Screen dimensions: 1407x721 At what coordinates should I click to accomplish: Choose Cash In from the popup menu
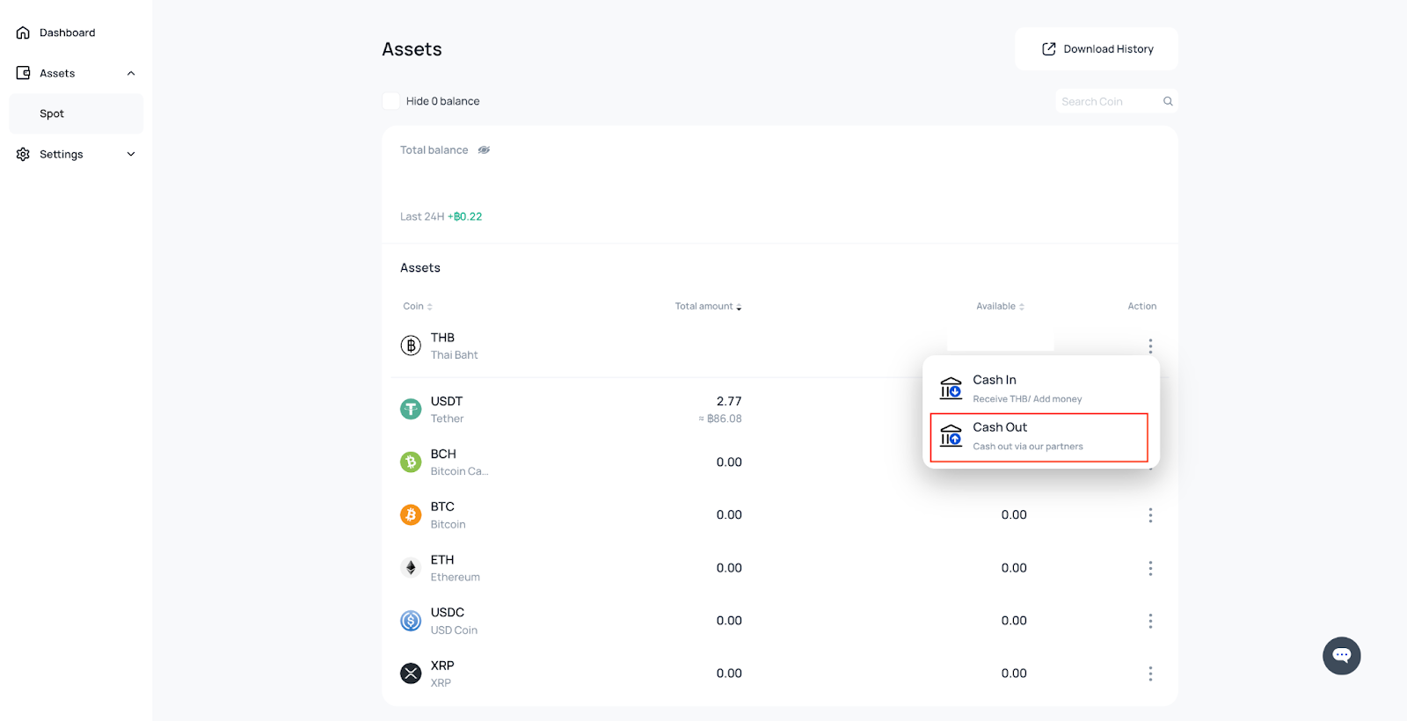(1039, 389)
